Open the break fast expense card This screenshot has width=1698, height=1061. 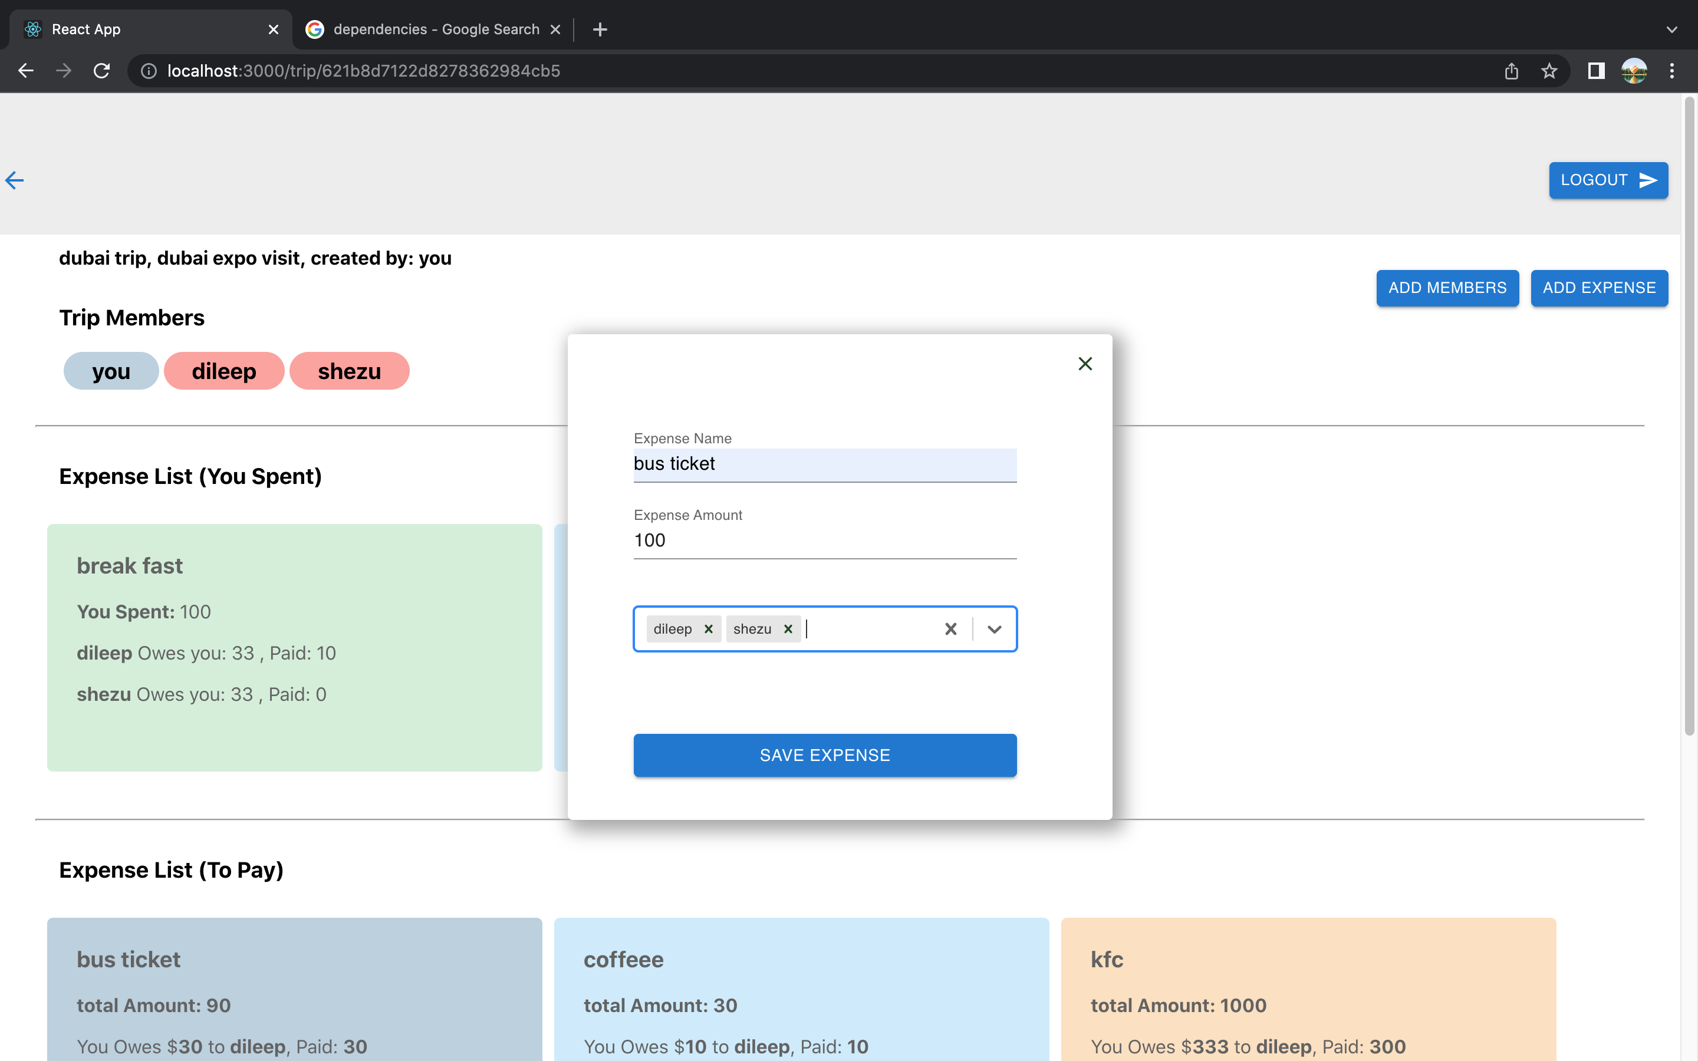(295, 648)
